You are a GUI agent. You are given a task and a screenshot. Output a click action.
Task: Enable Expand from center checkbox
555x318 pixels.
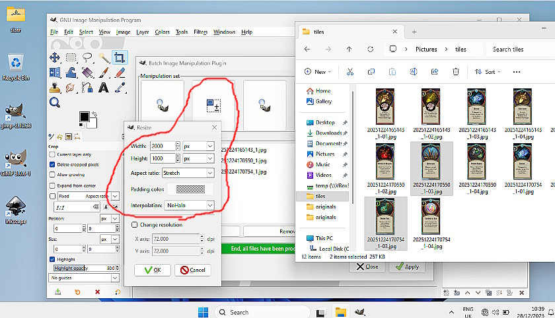pyautogui.click(x=52, y=185)
